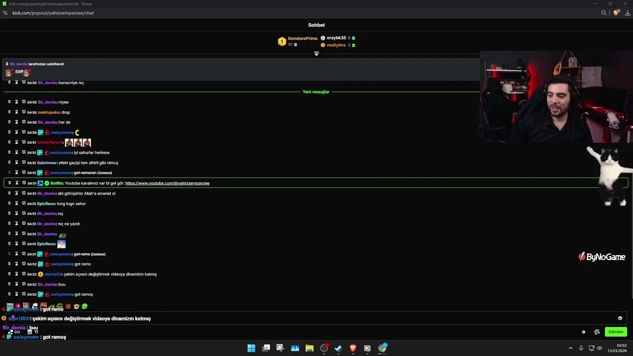This screenshot has width=633, height=356.
Task: Click the microphone icon in system tray
Action: 581,348
